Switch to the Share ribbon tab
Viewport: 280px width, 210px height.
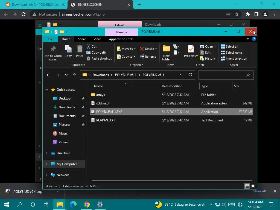click(x=82, y=39)
